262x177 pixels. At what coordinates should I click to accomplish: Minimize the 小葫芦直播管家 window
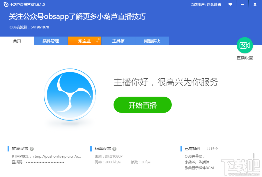[242, 4]
